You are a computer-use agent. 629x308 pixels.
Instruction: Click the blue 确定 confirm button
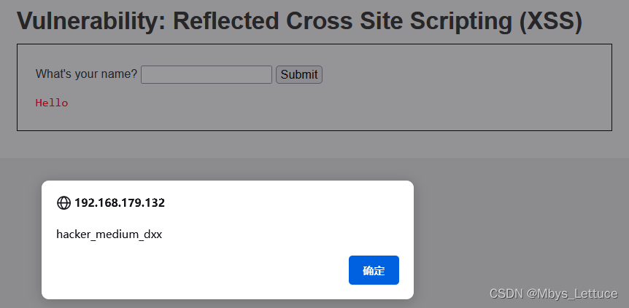point(374,270)
